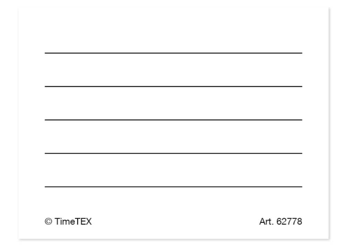Click the fourth ruled line from top
Viewport: 347px width, 246px height.
(173, 153)
